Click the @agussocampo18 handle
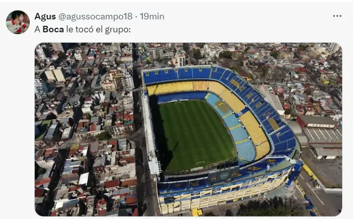Screen dimensions: 355x219 [95, 17]
